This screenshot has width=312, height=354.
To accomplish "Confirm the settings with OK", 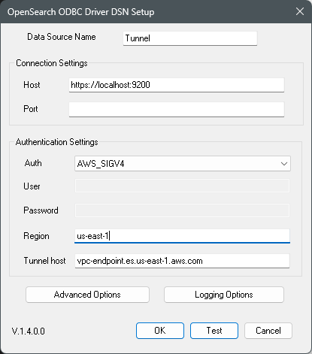I will point(160,331).
